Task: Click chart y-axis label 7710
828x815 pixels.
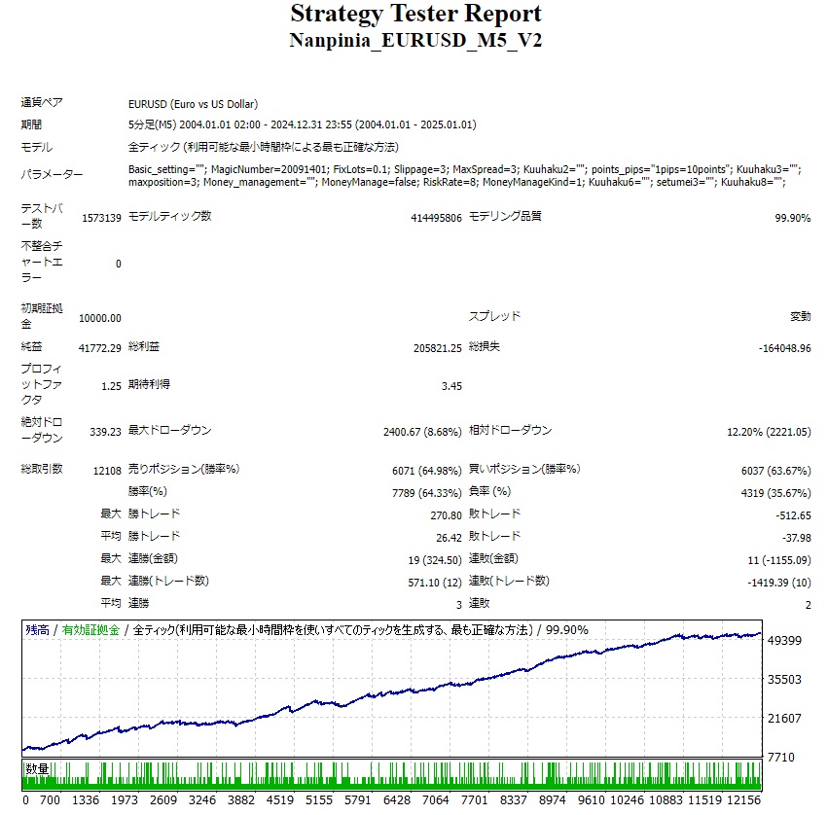Action: coord(780,758)
